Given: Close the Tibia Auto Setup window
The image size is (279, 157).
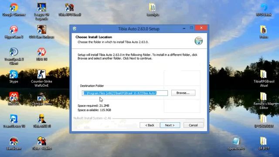Looking at the screenshot, I should coord(201,28).
